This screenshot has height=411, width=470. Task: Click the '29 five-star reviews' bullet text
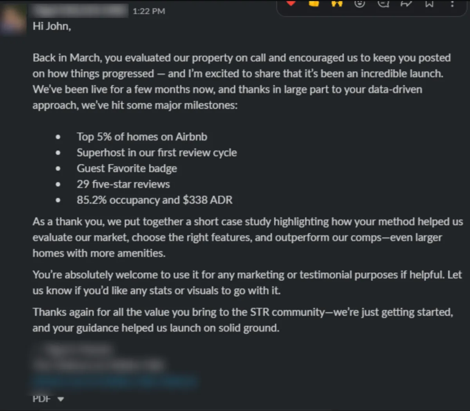pyautogui.click(x=123, y=184)
